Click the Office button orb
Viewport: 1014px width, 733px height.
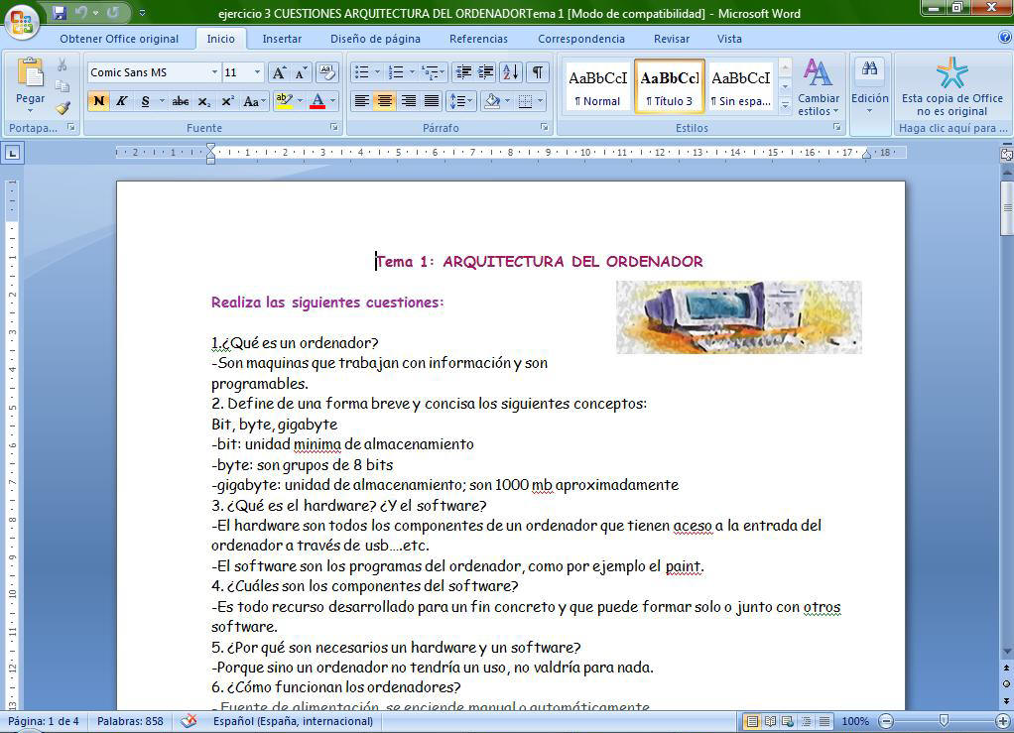pos(22,22)
